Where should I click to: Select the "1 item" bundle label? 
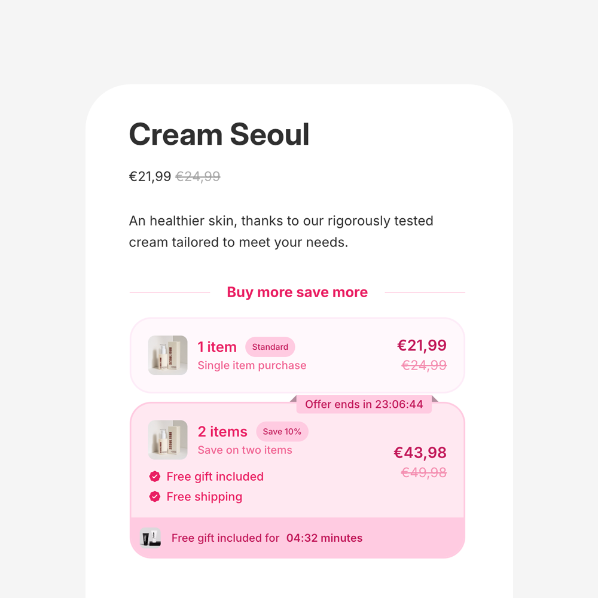[x=217, y=347]
